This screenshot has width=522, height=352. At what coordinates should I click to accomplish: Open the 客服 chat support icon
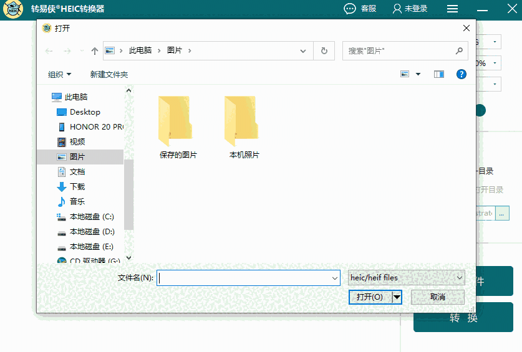click(349, 9)
